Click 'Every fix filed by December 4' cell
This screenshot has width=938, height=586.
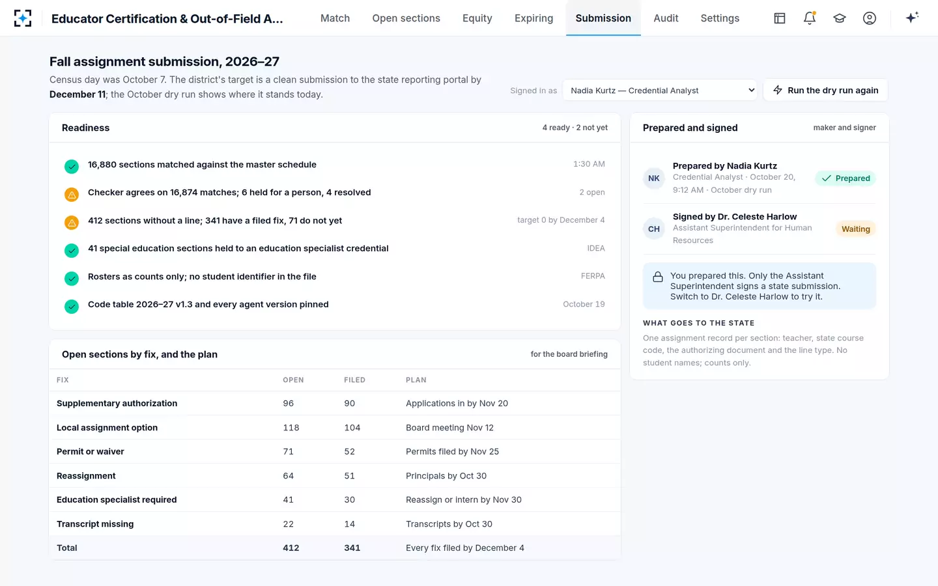[465, 548]
